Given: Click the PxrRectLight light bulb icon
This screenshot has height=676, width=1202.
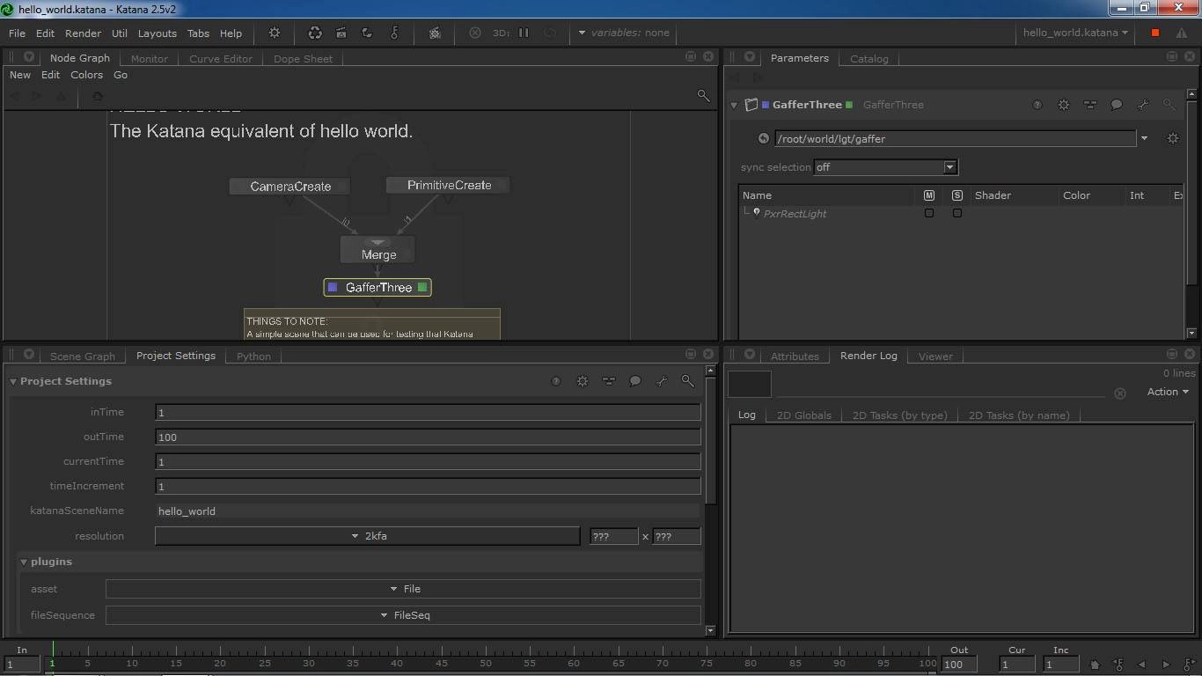Looking at the screenshot, I should [757, 212].
